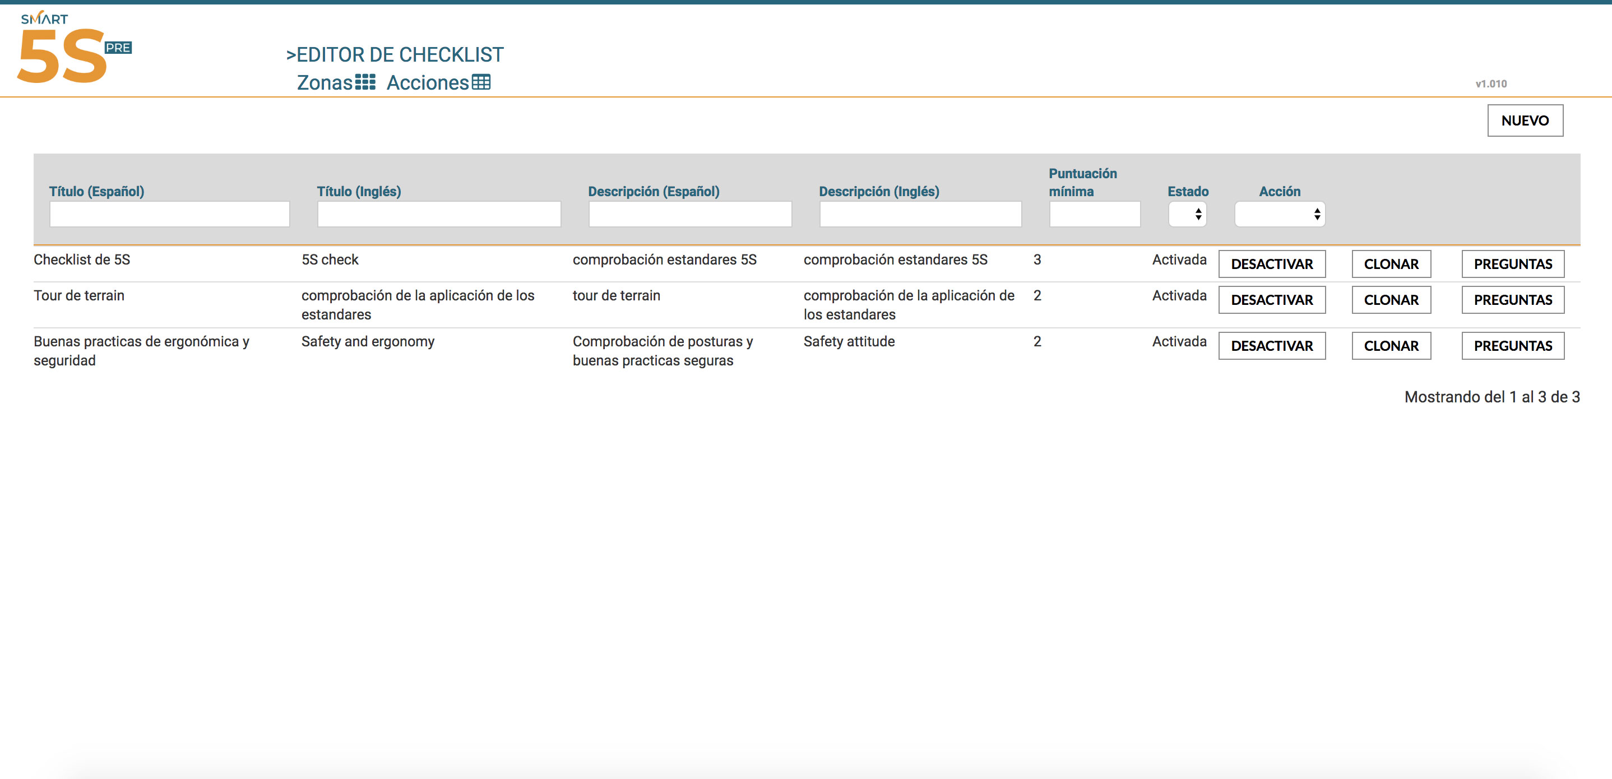Screen dimensions: 1612x779
Task: Click the Descripción (Español) filter input
Action: click(x=689, y=214)
